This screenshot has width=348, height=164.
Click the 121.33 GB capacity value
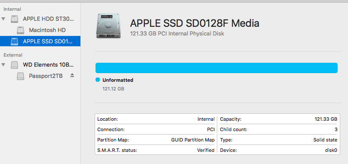tap(326, 119)
